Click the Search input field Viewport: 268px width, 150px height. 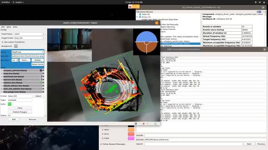[193, 144]
